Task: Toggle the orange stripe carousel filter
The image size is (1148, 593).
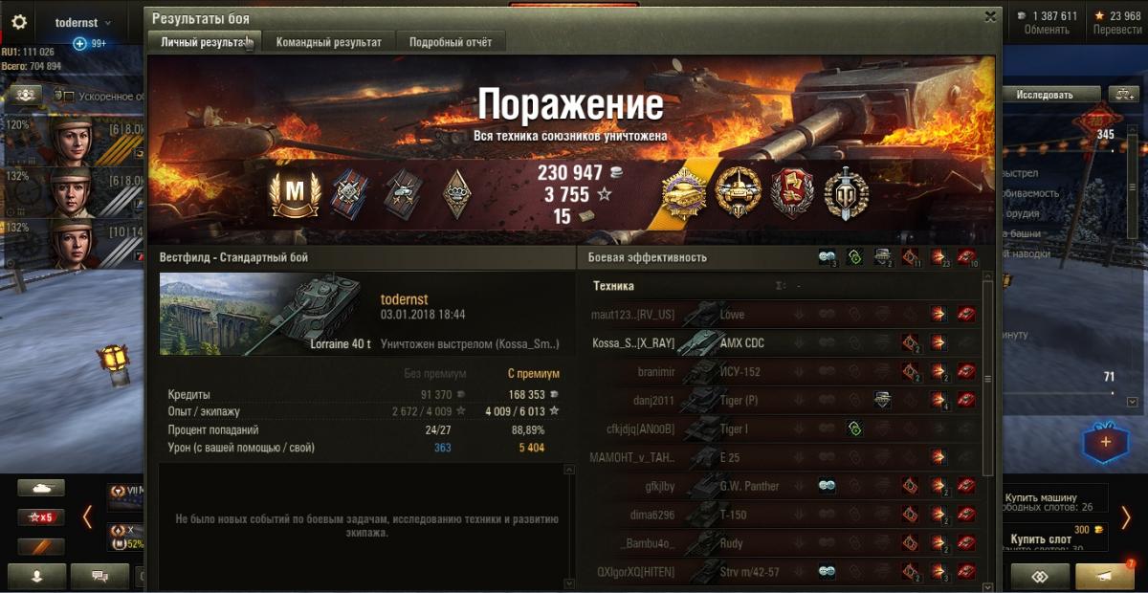Action: tap(41, 547)
